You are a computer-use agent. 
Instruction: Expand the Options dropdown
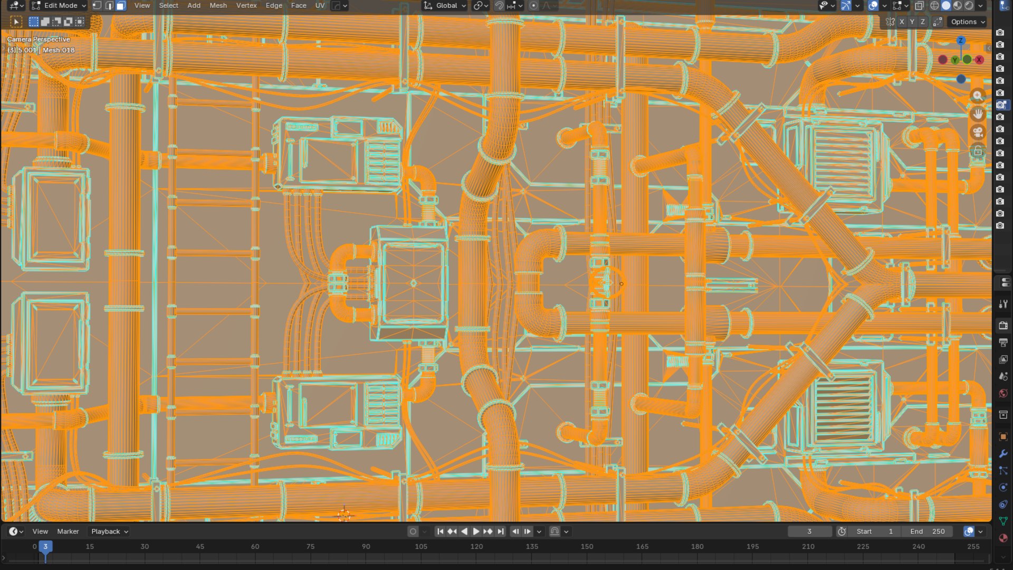click(x=968, y=22)
